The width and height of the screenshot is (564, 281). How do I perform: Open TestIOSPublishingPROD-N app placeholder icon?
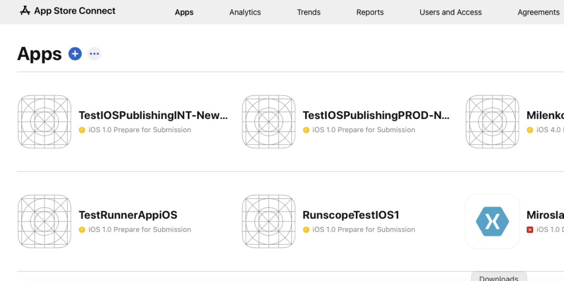[x=269, y=122]
